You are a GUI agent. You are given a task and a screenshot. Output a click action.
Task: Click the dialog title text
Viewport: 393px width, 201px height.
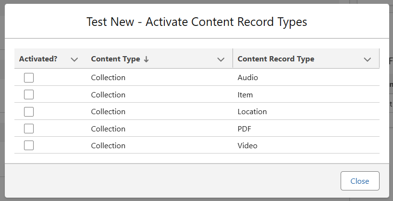click(x=196, y=22)
